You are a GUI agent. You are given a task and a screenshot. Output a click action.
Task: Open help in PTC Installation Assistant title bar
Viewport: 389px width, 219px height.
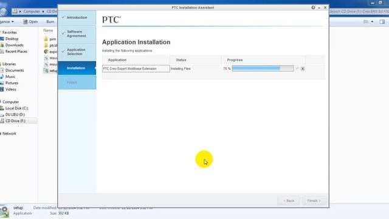click(313, 8)
